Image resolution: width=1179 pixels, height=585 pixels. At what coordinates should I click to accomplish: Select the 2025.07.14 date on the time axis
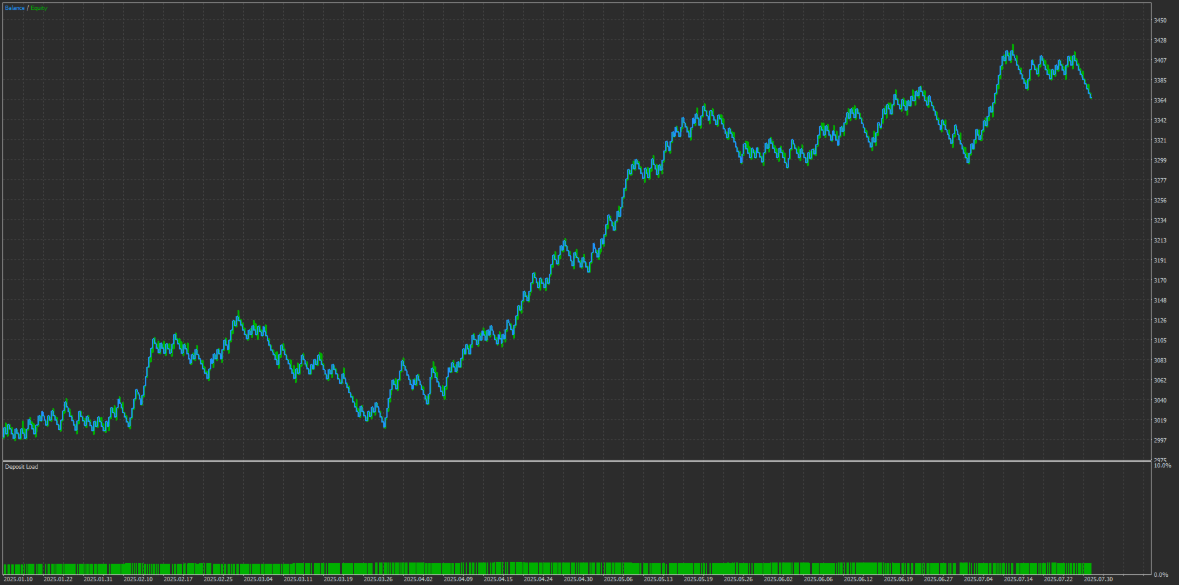point(1018,579)
